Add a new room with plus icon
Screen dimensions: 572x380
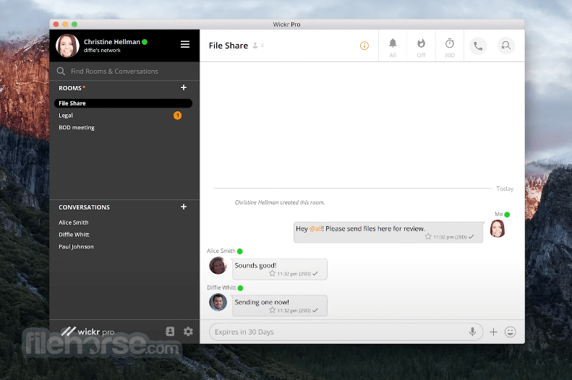[184, 87]
